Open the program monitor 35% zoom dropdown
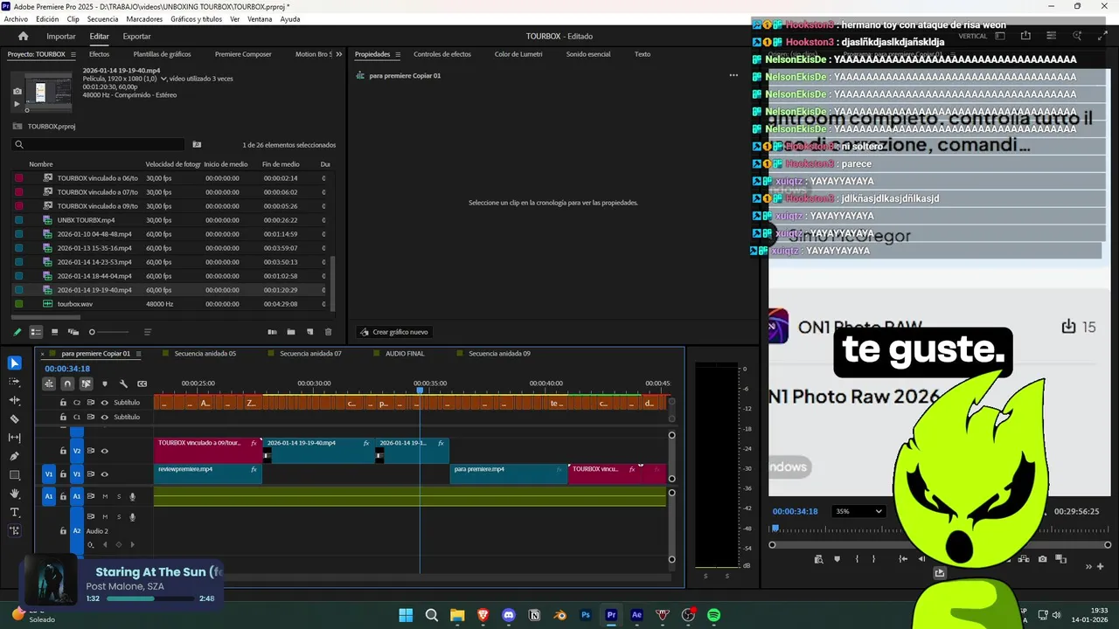1119x629 pixels. point(858,511)
